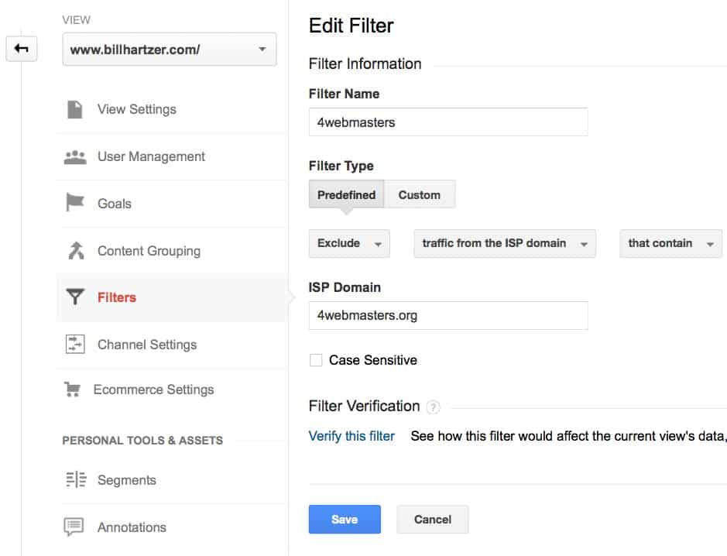
Task: Expand the 'that contain' dropdown
Action: (670, 243)
